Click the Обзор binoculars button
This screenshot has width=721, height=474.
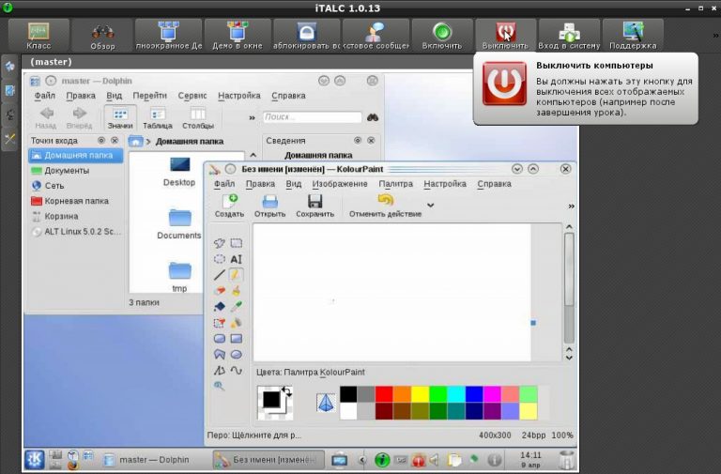pos(102,36)
